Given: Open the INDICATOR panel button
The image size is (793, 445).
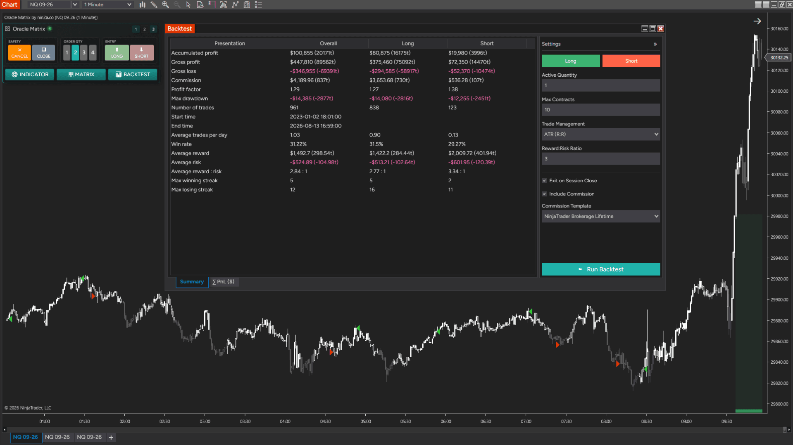Looking at the screenshot, I should [30, 75].
